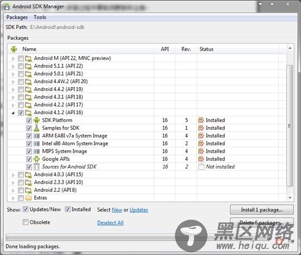Click the Delete 6 packages button
This screenshot has width=301, height=255.
coord(262,222)
